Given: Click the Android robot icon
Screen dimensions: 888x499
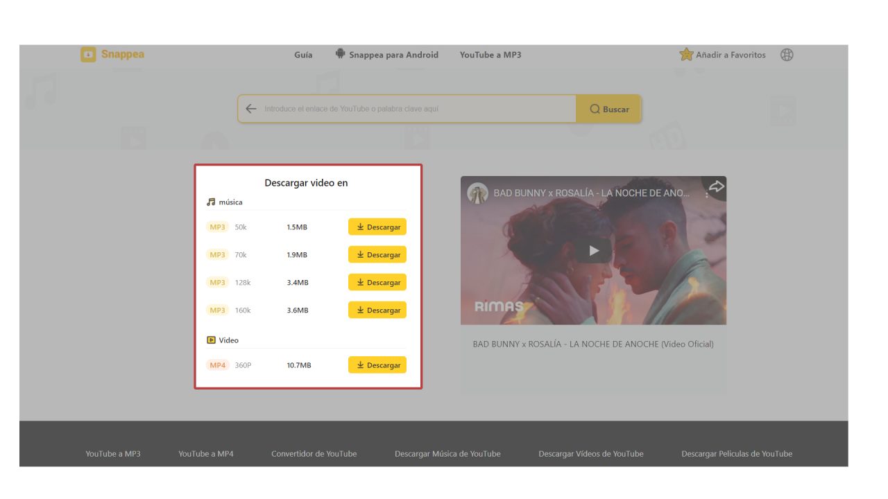Looking at the screenshot, I should pos(340,54).
